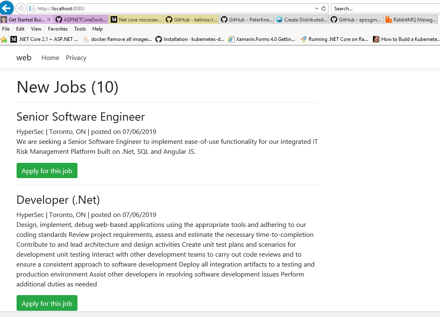Viewport: 440px width, 317px height.
Task: Click the GitHub icon on the kelinox tab
Action: (169, 19)
